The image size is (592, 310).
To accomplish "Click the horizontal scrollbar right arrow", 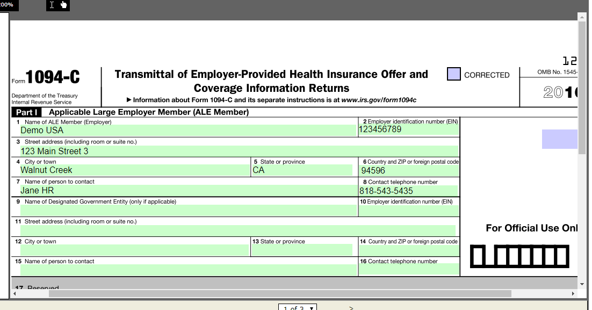I will coord(573,294).
